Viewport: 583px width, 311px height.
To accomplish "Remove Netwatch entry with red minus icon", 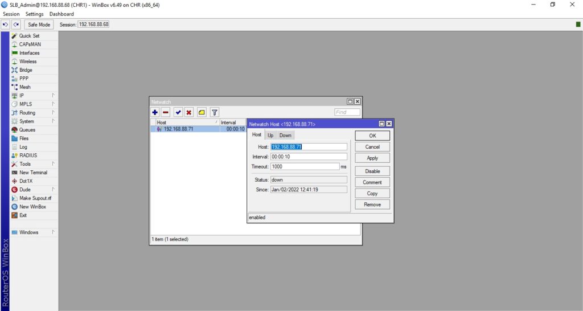I will point(166,112).
